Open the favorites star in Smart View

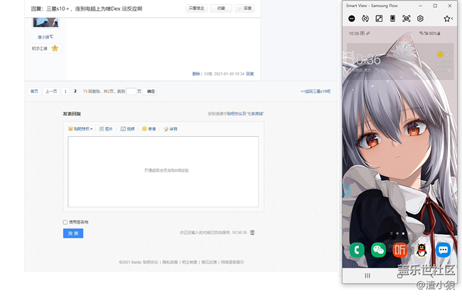(447, 19)
